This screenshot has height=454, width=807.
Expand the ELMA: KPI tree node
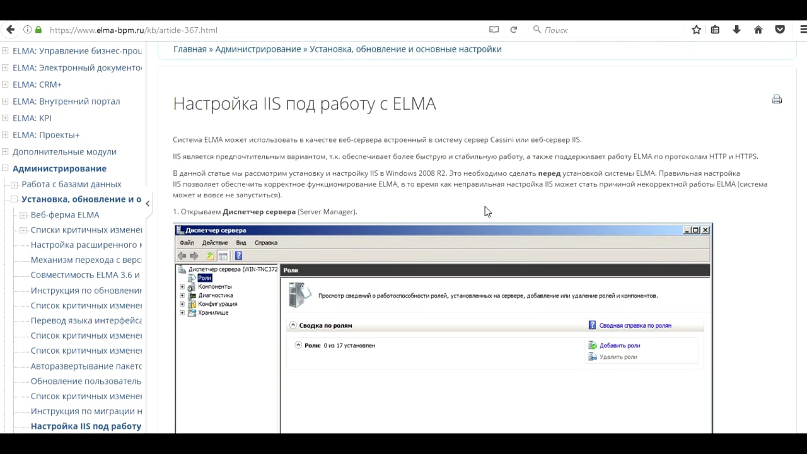(5, 118)
